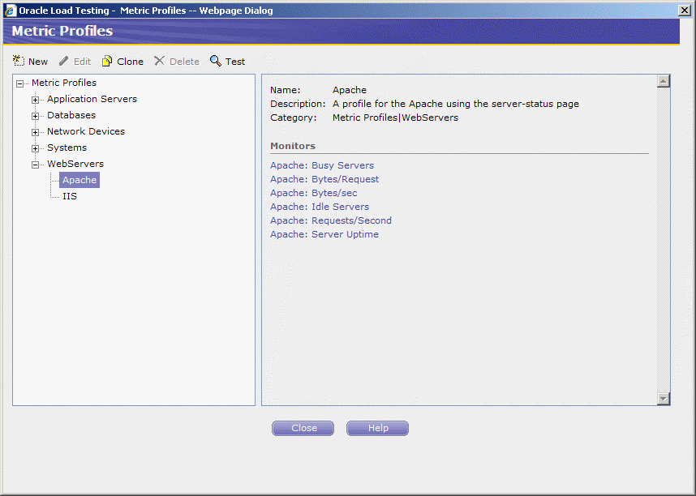The height and width of the screenshot is (496, 696).
Task: Click the Help button
Action: point(377,428)
